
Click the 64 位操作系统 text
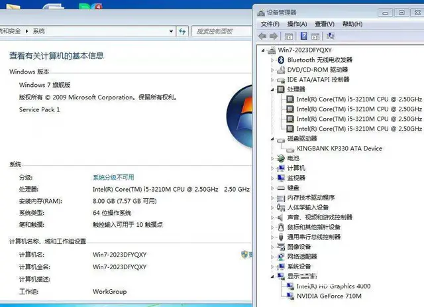pos(112,213)
